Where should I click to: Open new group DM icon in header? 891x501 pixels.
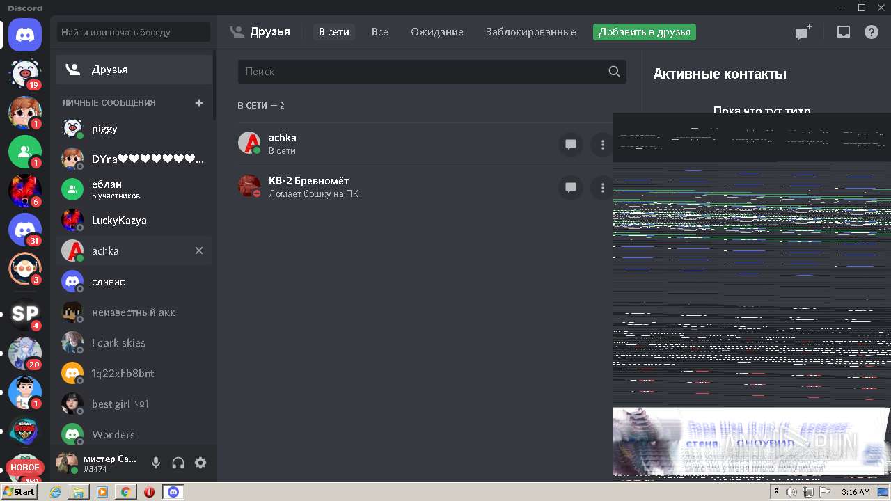(x=803, y=32)
